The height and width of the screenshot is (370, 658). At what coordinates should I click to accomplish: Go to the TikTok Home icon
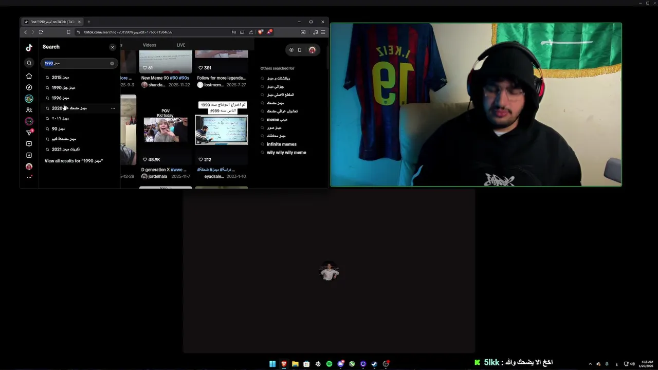coord(29,76)
